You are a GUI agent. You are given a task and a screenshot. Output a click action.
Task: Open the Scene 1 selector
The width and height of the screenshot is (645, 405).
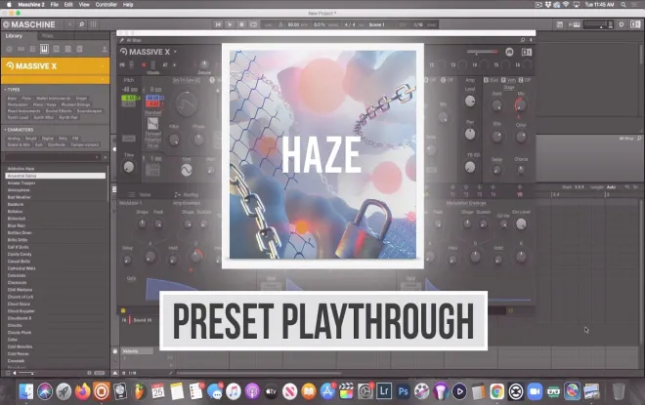pos(376,24)
